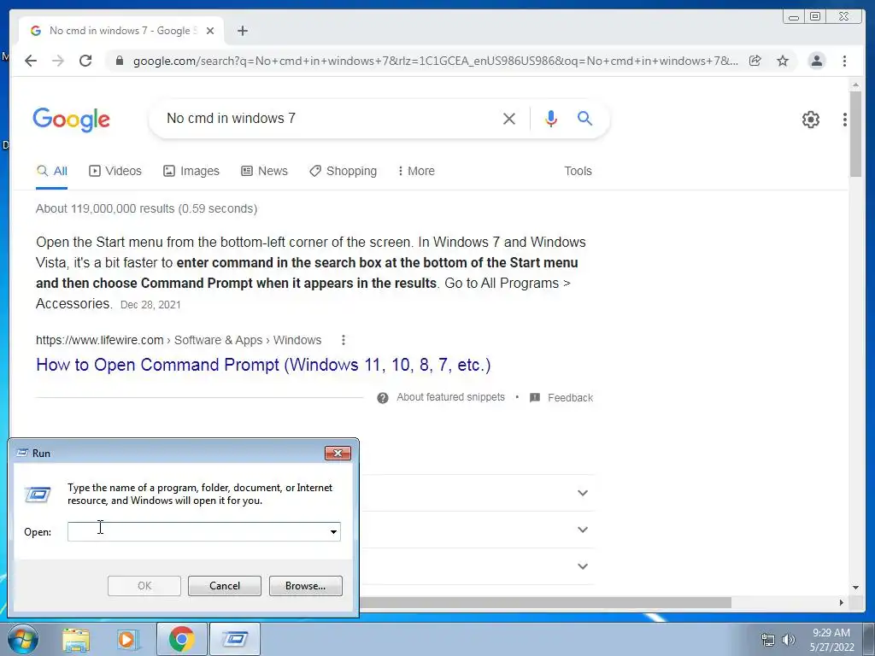The height and width of the screenshot is (656, 875).
Task: Click the taskbar clock showing 9:29 AM
Action: pyautogui.click(x=831, y=640)
